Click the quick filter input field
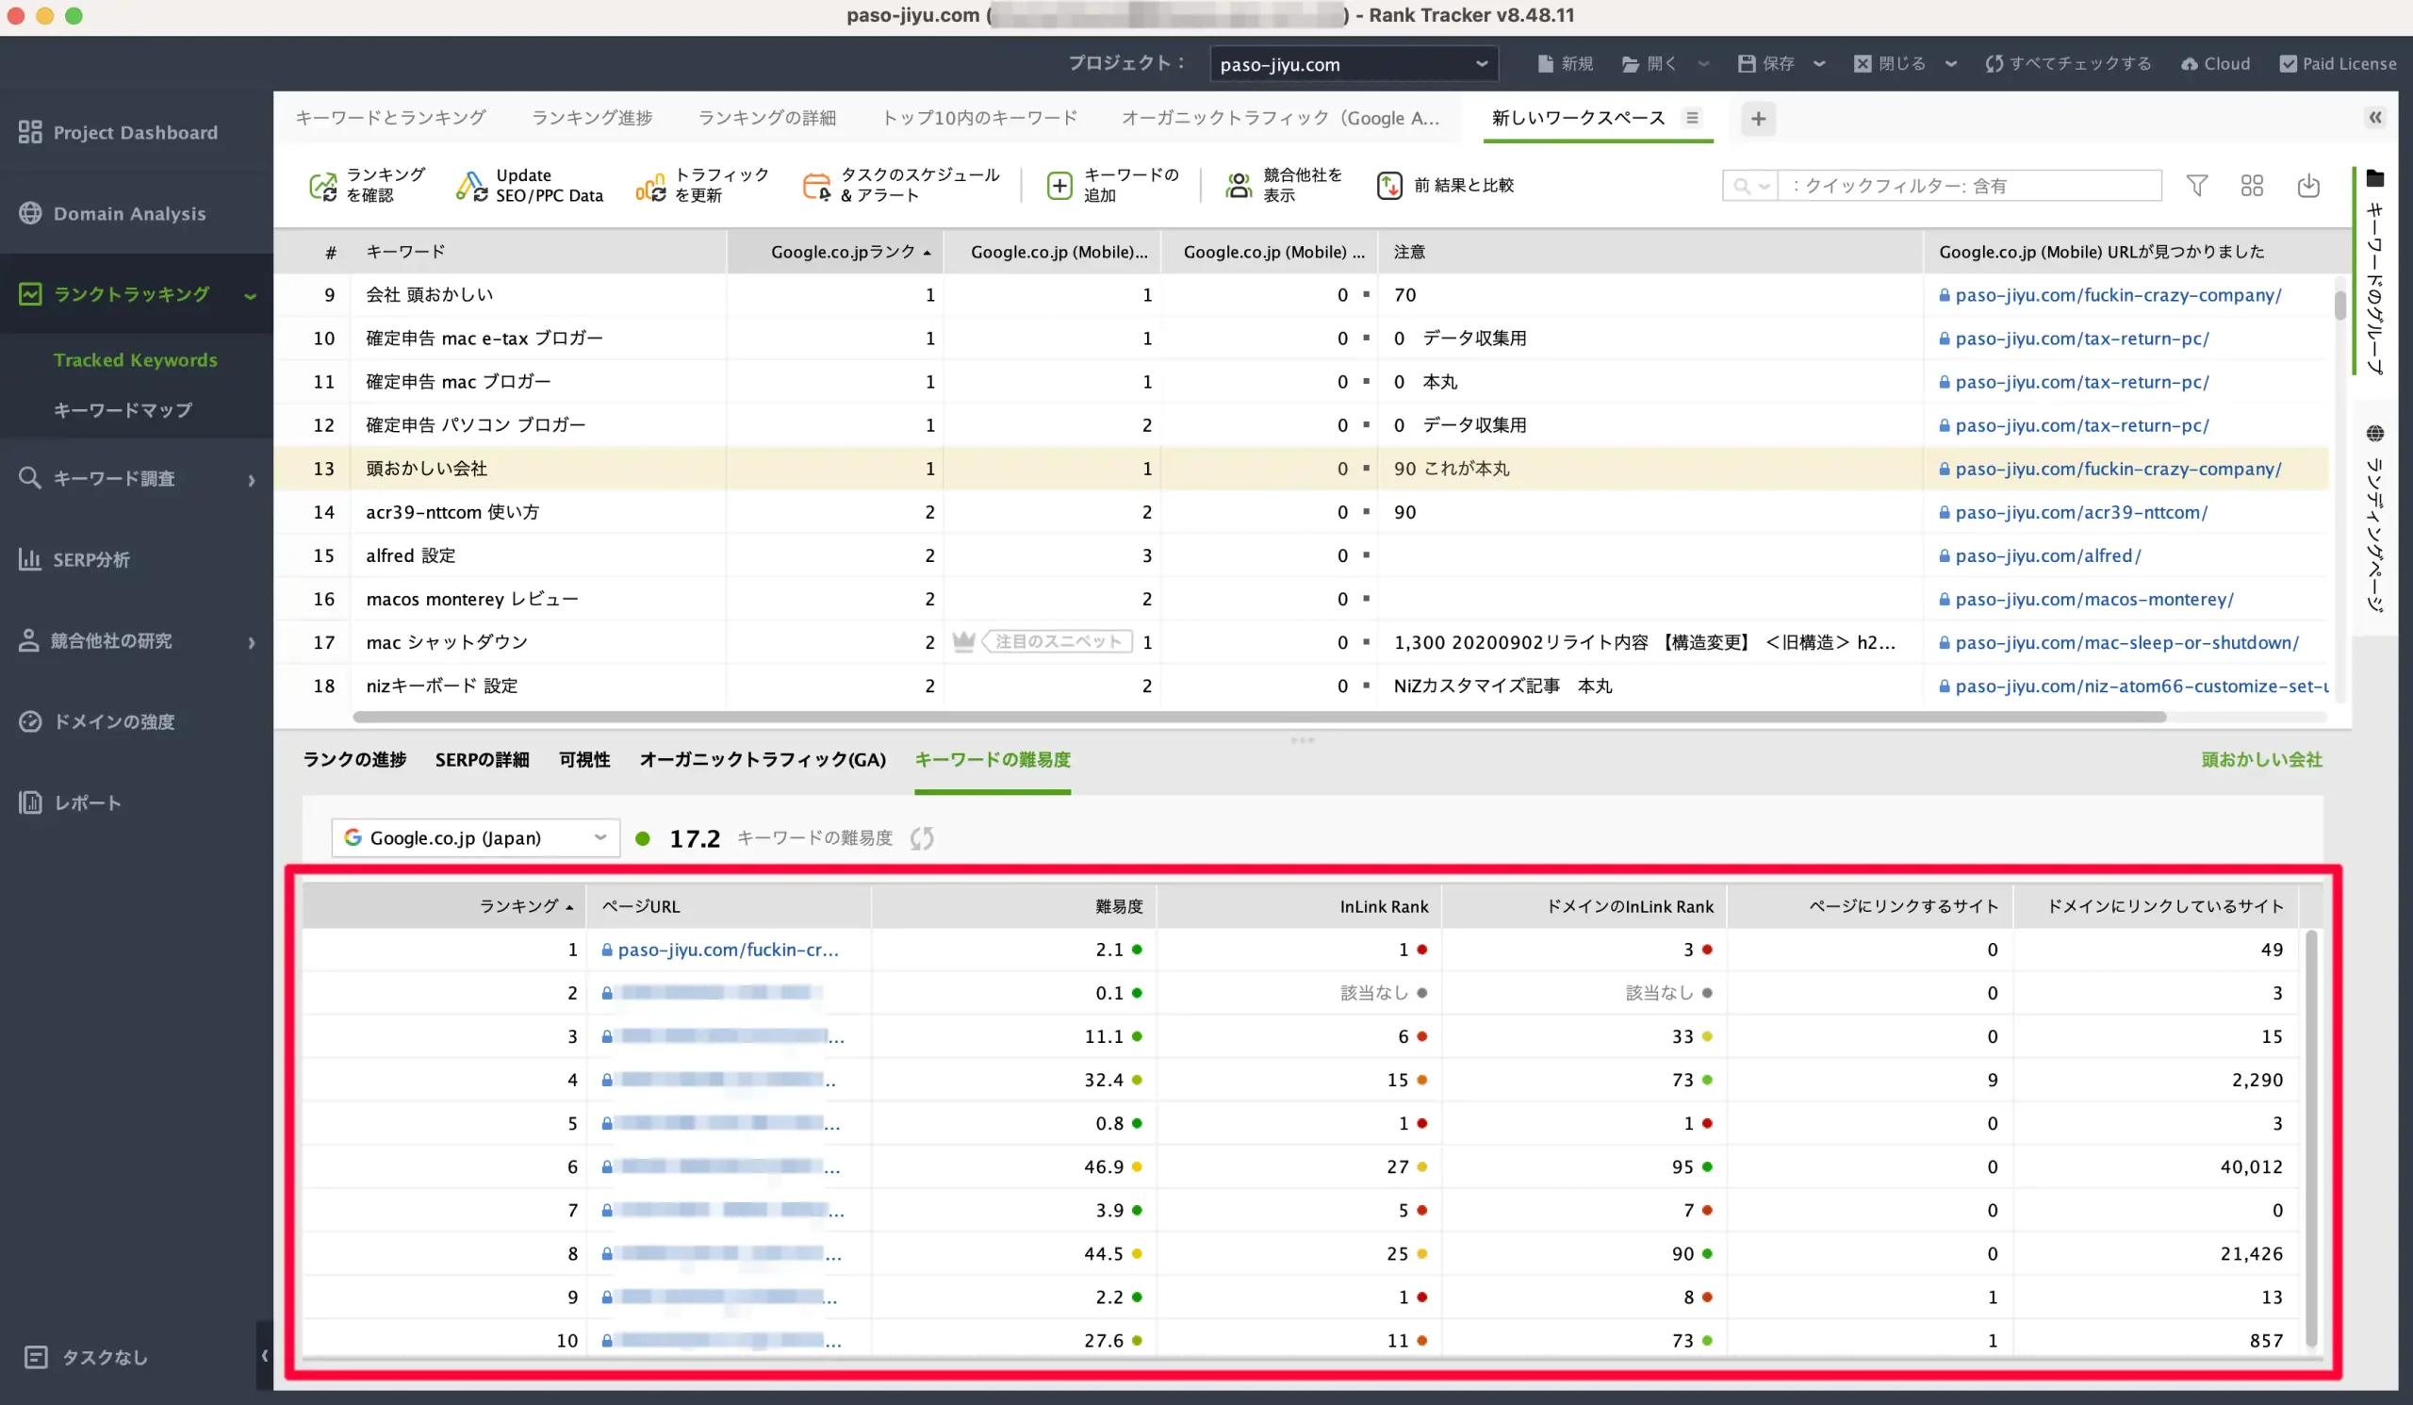The image size is (2413, 1405). (x=1970, y=186)
